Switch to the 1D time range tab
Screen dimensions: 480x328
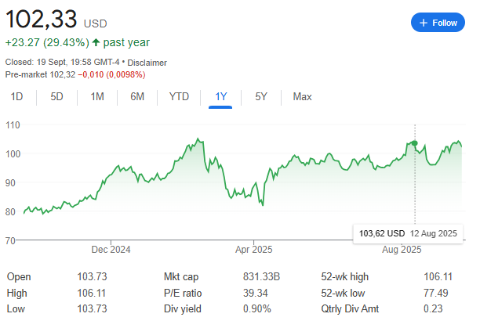coord(16,96)
